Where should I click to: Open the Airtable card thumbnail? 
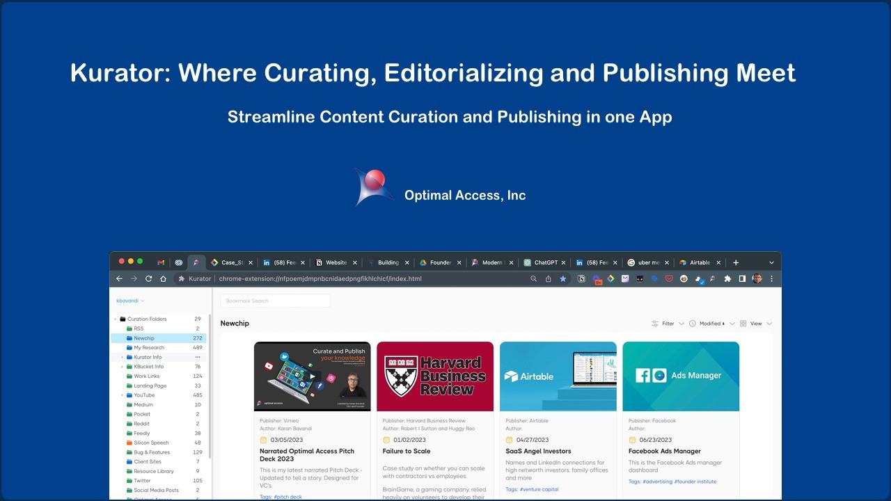pos(558,376)
